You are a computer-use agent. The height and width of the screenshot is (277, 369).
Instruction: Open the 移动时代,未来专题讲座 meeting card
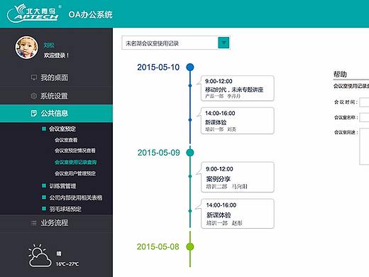237,88
